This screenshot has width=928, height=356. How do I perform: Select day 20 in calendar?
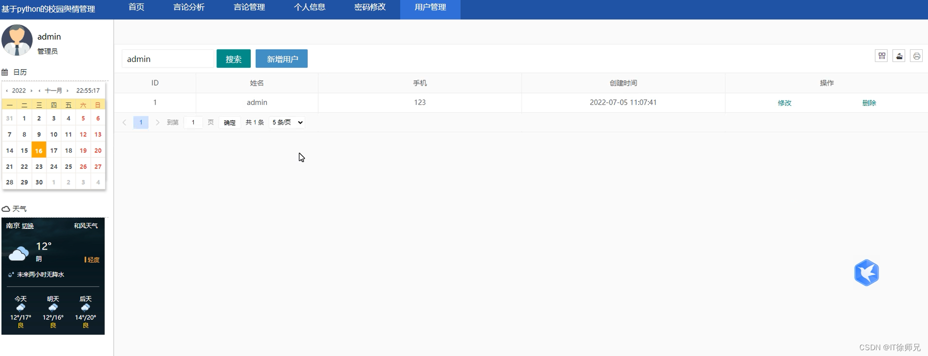(98, 150)
